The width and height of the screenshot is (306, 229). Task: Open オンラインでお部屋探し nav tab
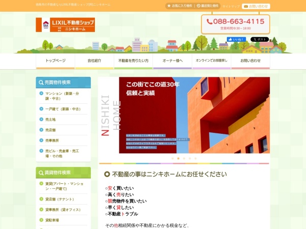click(x=212, y=61)
